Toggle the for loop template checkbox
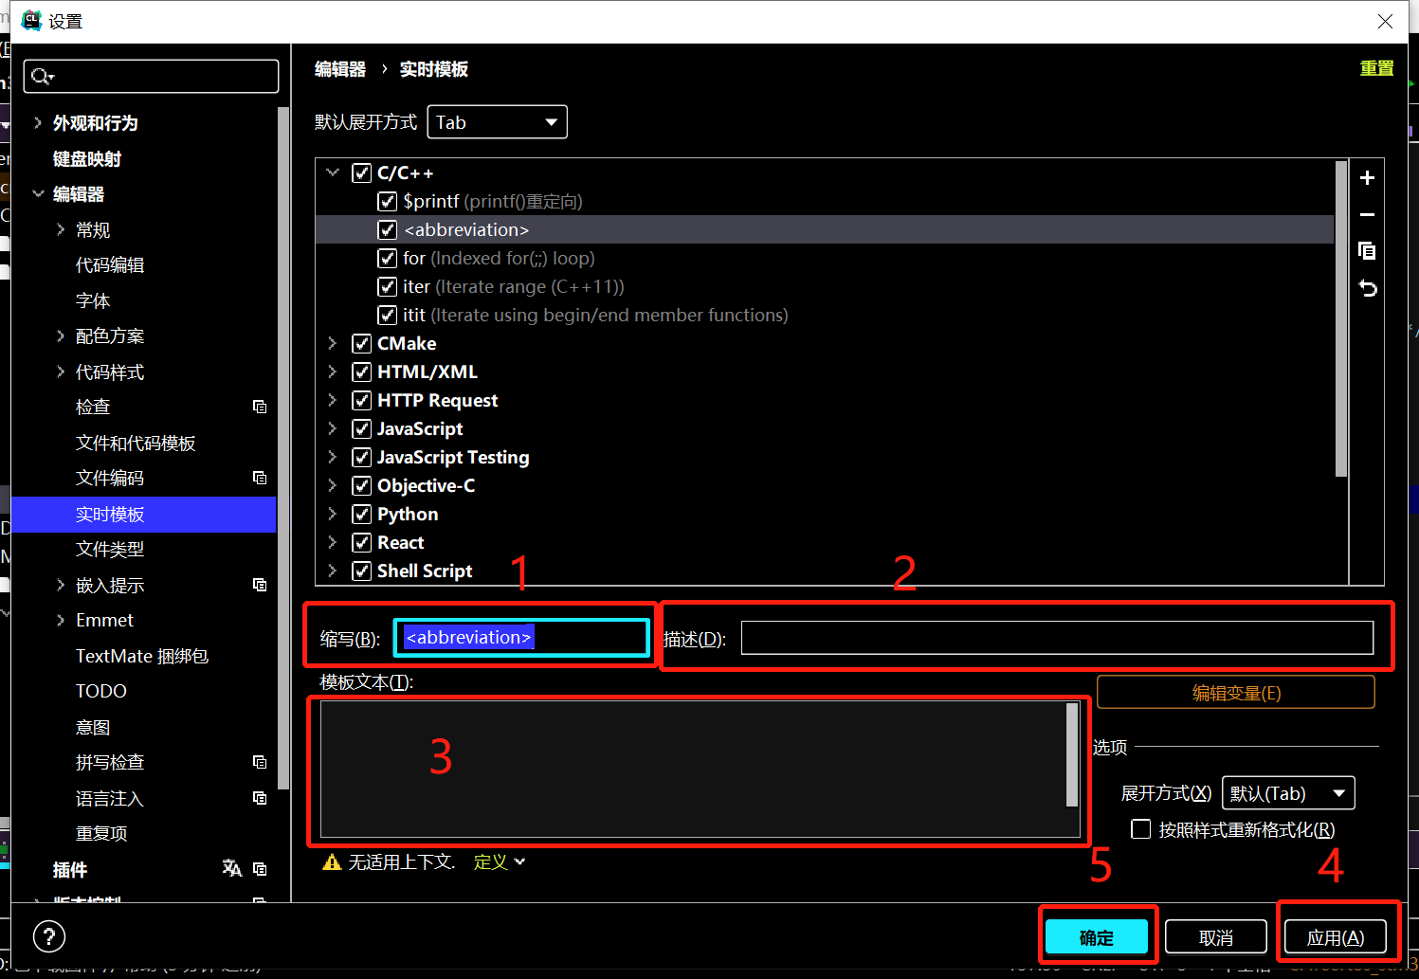 (387, 258)
